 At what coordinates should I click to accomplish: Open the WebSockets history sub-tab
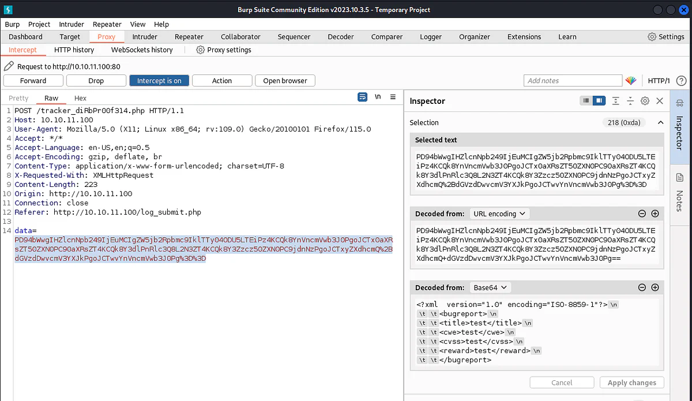tap(142, 50)
